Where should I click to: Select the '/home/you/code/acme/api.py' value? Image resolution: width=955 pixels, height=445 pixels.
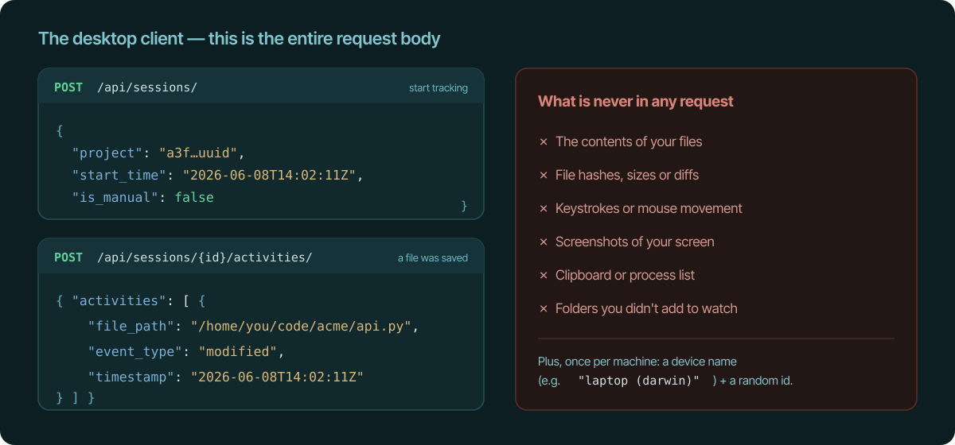pyautogui.click(x=301, y=326)
